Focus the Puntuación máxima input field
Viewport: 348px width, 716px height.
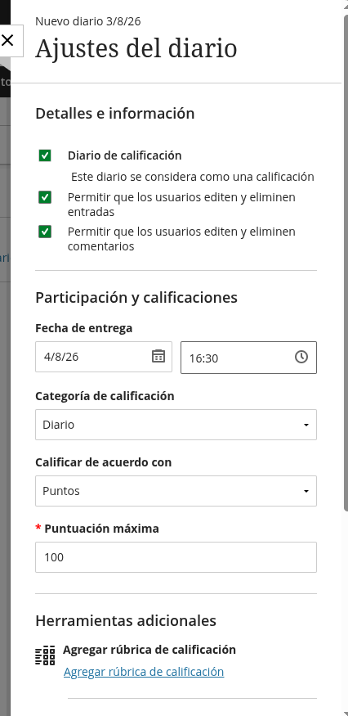[176, 557]
